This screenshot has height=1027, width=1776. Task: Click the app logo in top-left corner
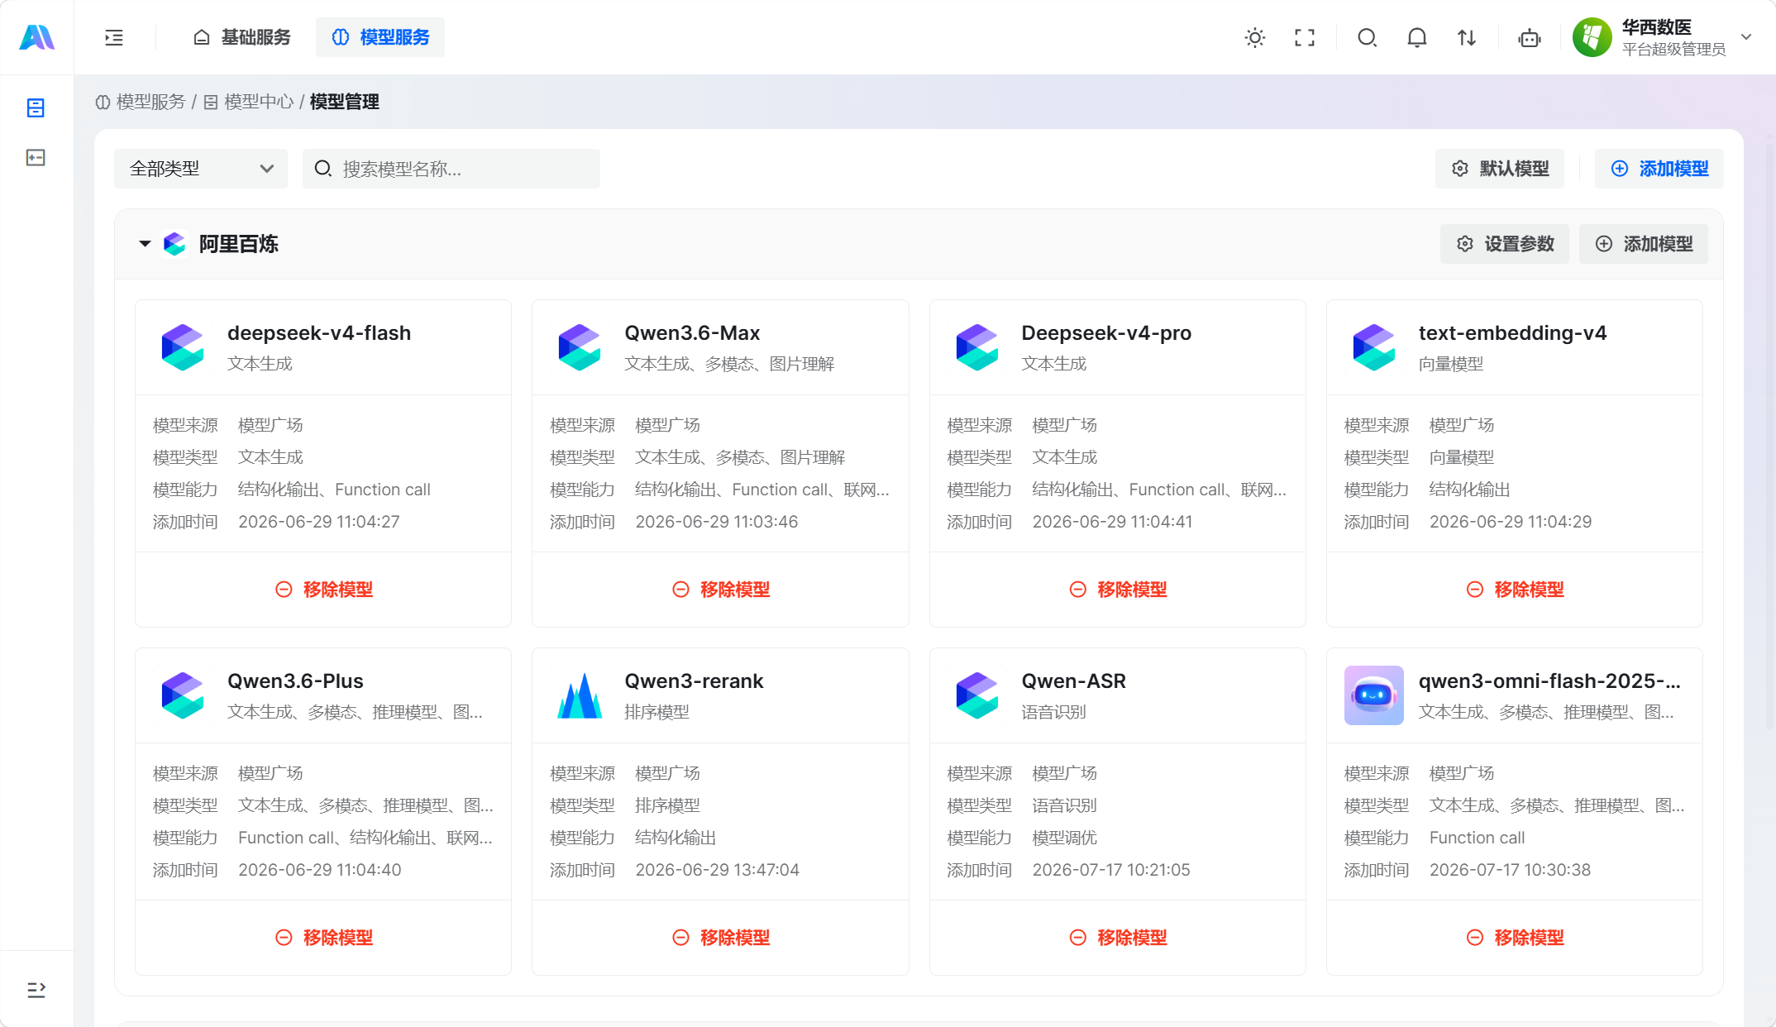point(36,37)
